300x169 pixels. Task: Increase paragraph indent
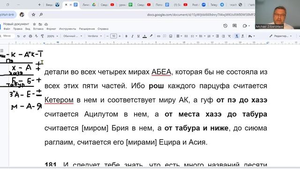click(223, 36)
